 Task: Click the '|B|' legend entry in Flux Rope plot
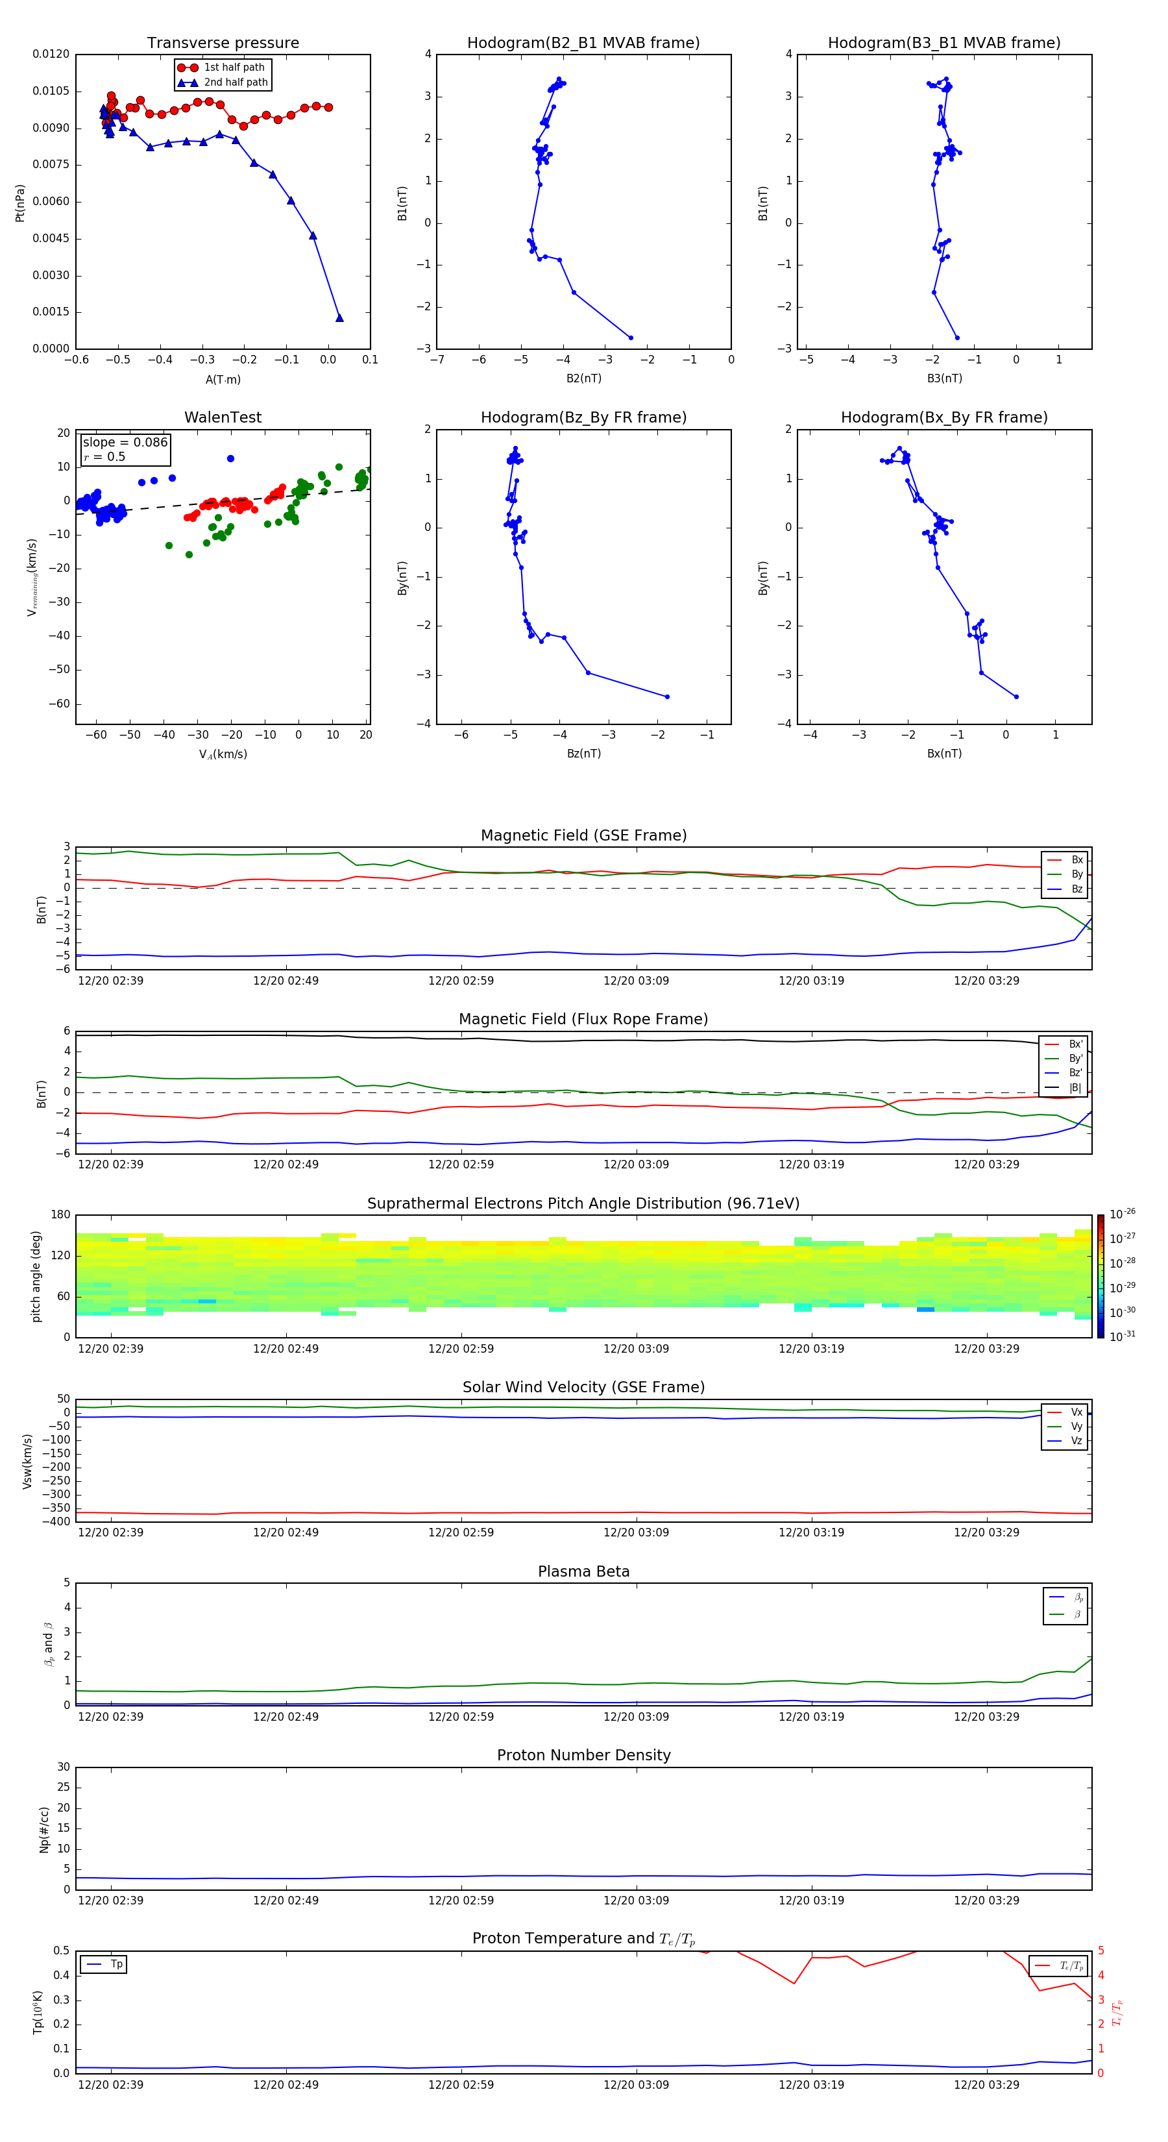pyautogui.click(x=1064, y=1088)
